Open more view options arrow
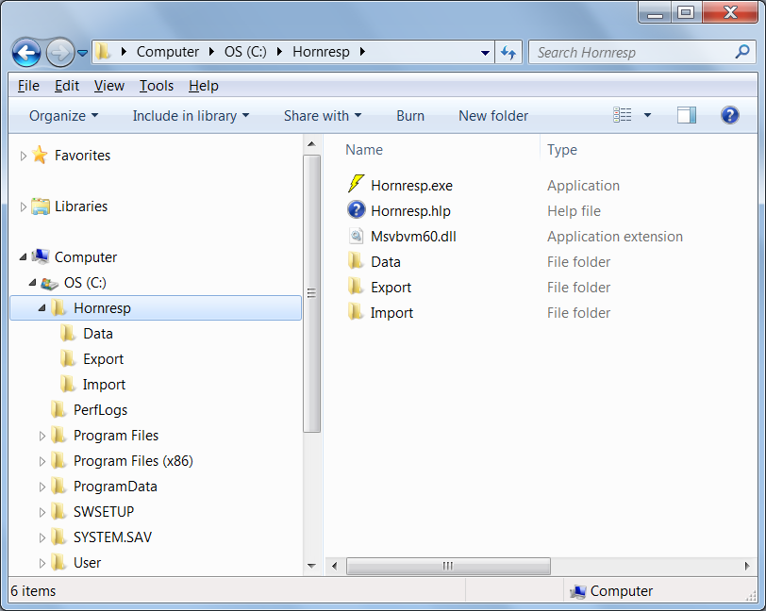766x611 pixels. pos(647,115)
